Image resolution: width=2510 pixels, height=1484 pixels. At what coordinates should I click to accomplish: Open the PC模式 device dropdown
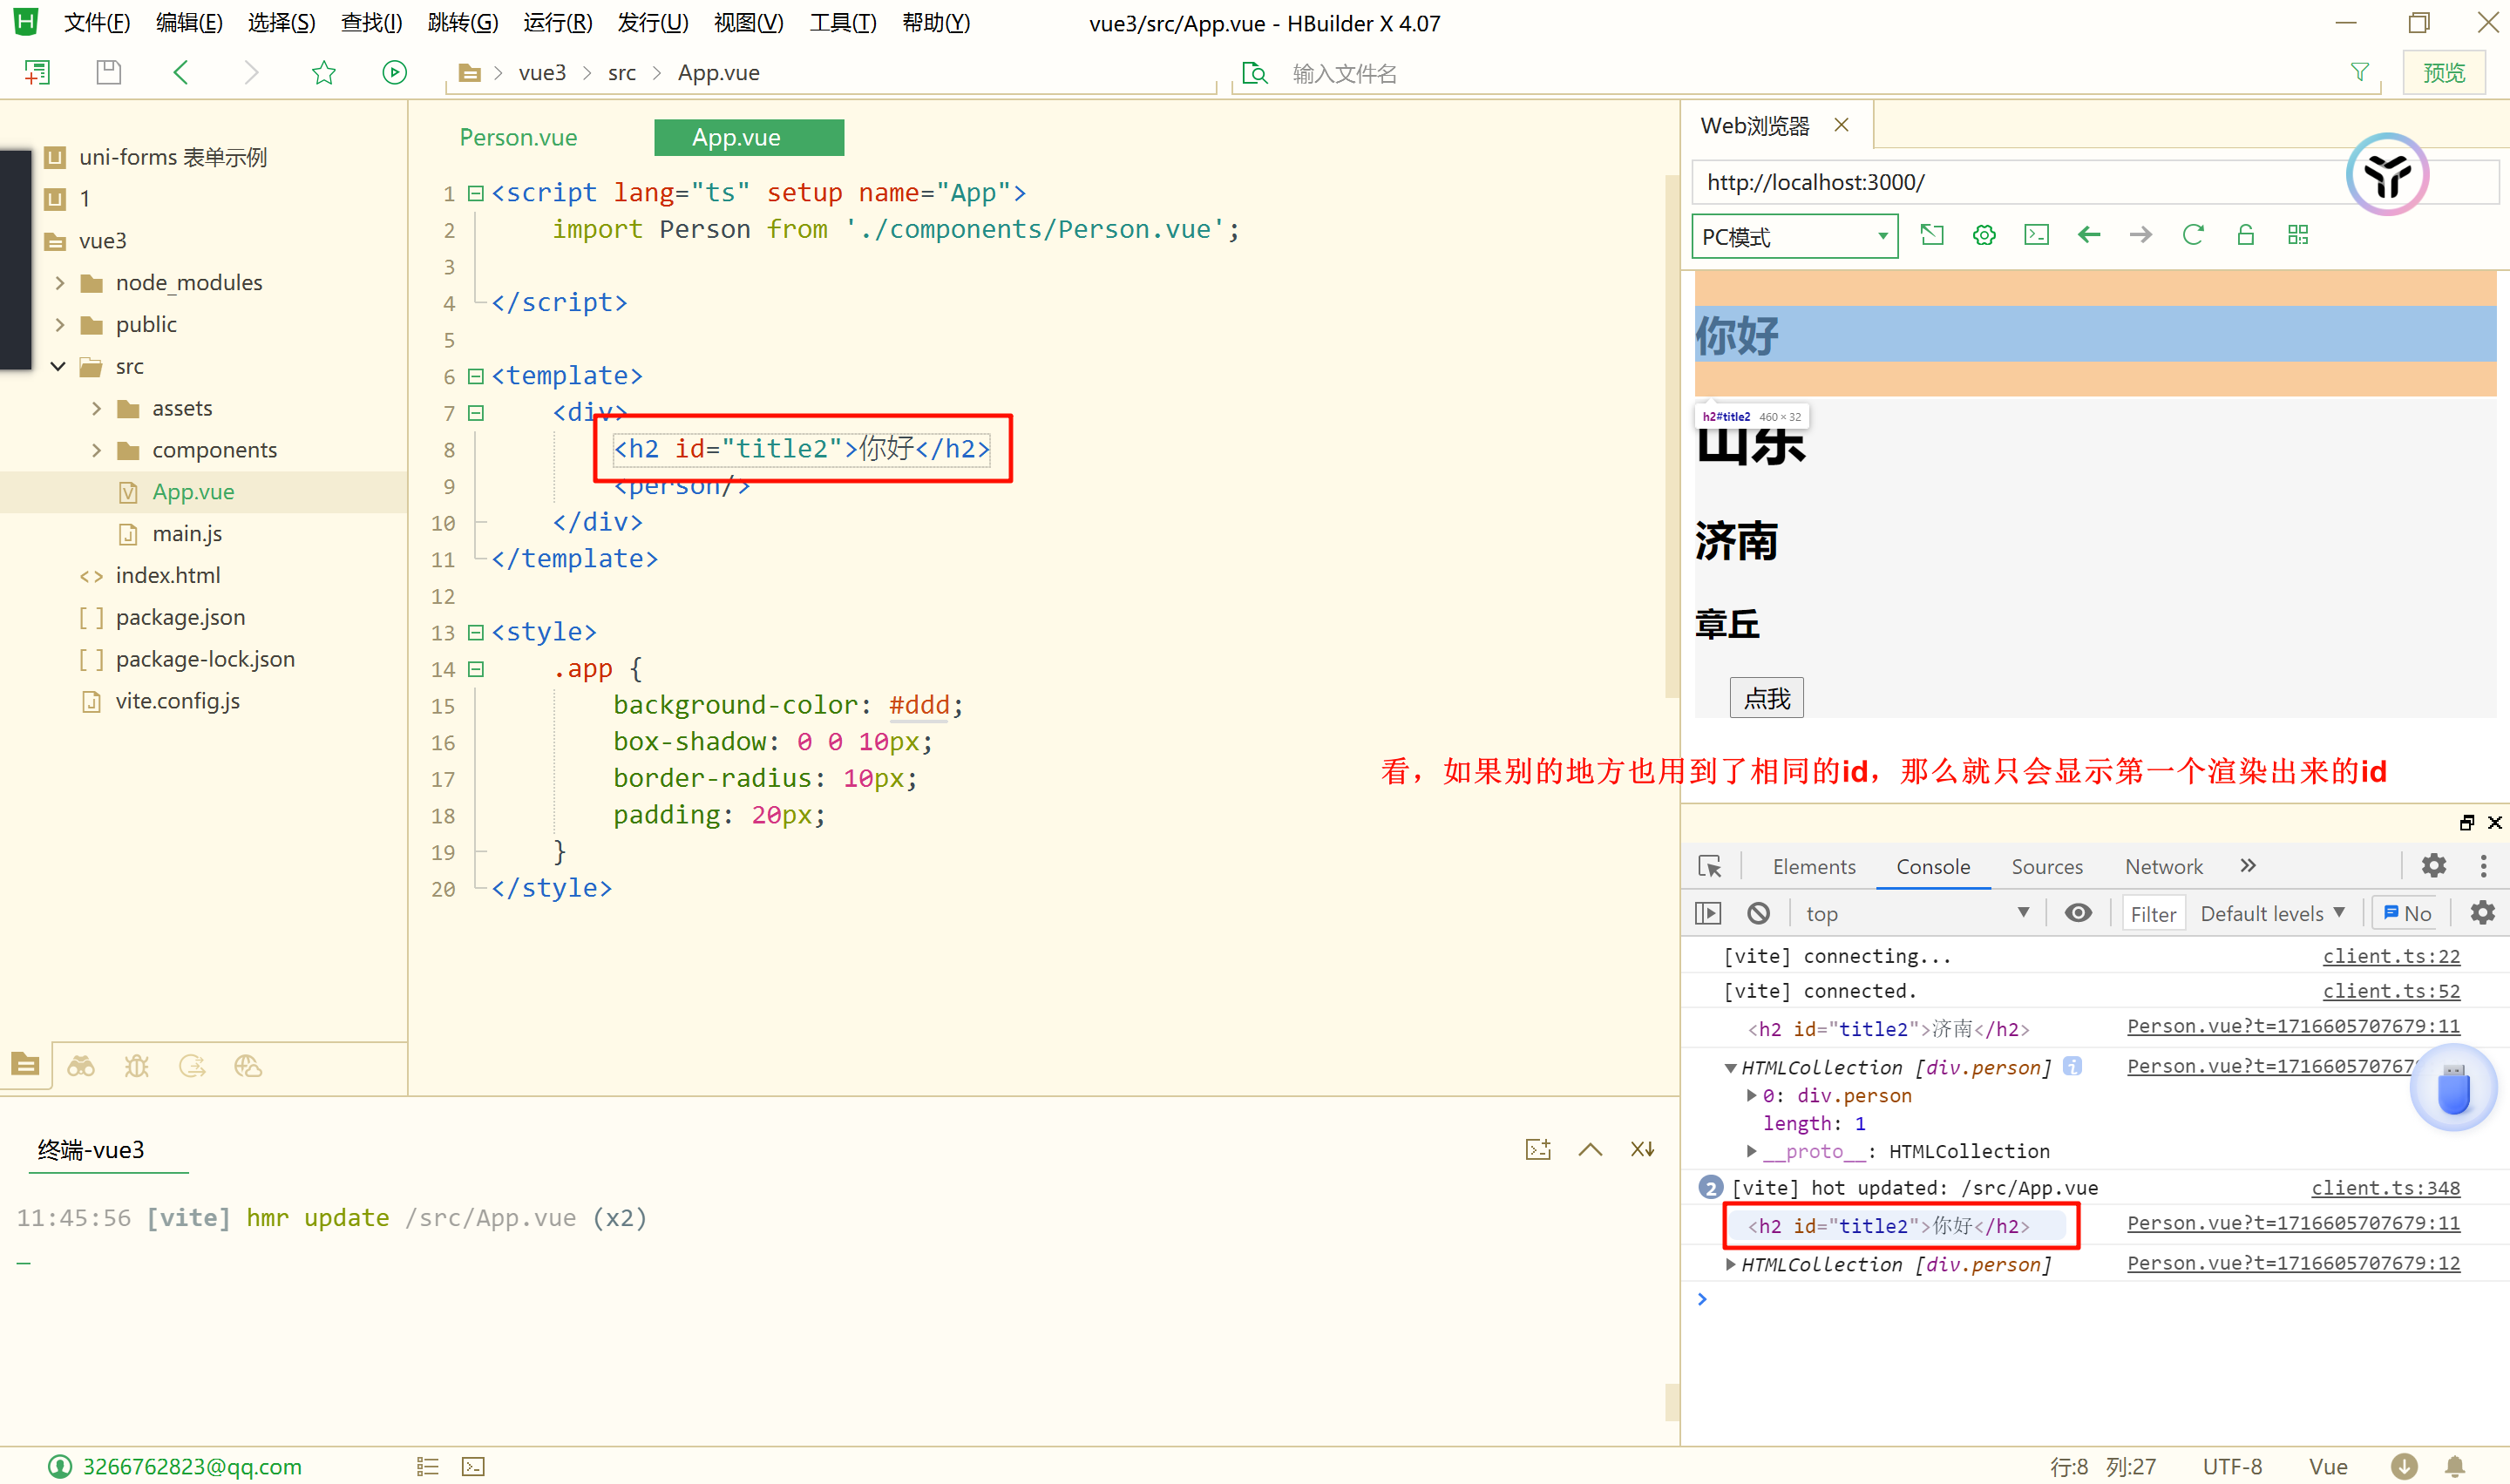[1794, 237]
